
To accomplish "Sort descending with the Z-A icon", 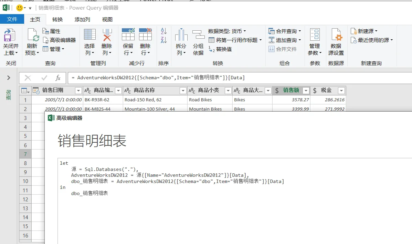I will (164, 40).
